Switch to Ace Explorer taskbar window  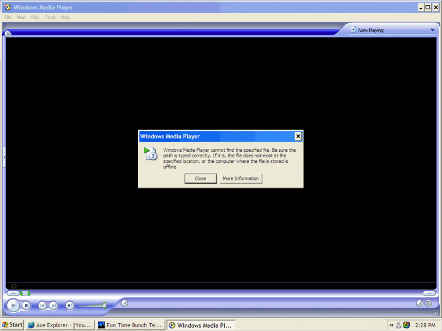click(60, 325)
